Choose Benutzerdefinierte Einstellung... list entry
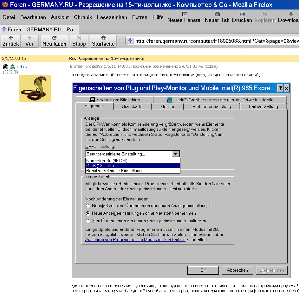Viewport: 299px width, 297px height. coord(133,171)
